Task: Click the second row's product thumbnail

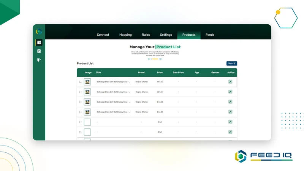Action: pyautogui.click(x=87, y=92)
